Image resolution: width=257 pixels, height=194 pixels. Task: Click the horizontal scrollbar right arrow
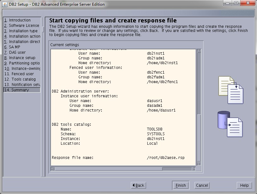pyautogui.click(x=194, y=169)
